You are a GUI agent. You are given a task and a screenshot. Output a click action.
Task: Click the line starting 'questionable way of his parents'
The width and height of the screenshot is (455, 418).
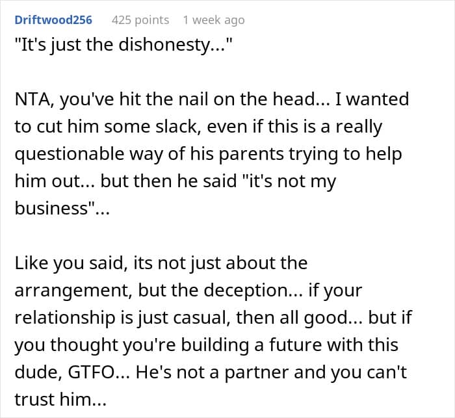[x=209, y=154]
